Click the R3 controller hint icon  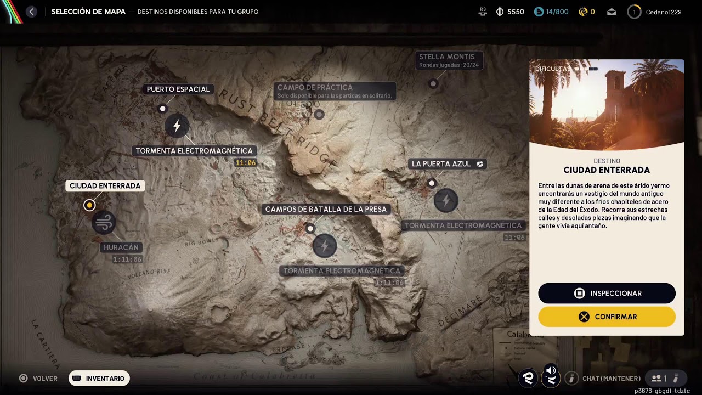click(x=483, y=12)
